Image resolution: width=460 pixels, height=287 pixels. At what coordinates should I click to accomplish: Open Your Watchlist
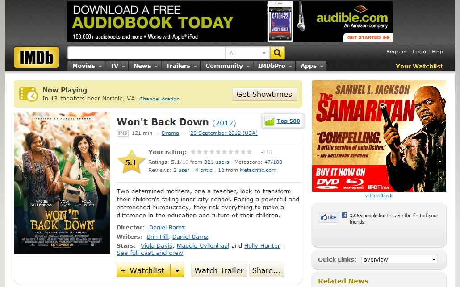click(419, 66)
